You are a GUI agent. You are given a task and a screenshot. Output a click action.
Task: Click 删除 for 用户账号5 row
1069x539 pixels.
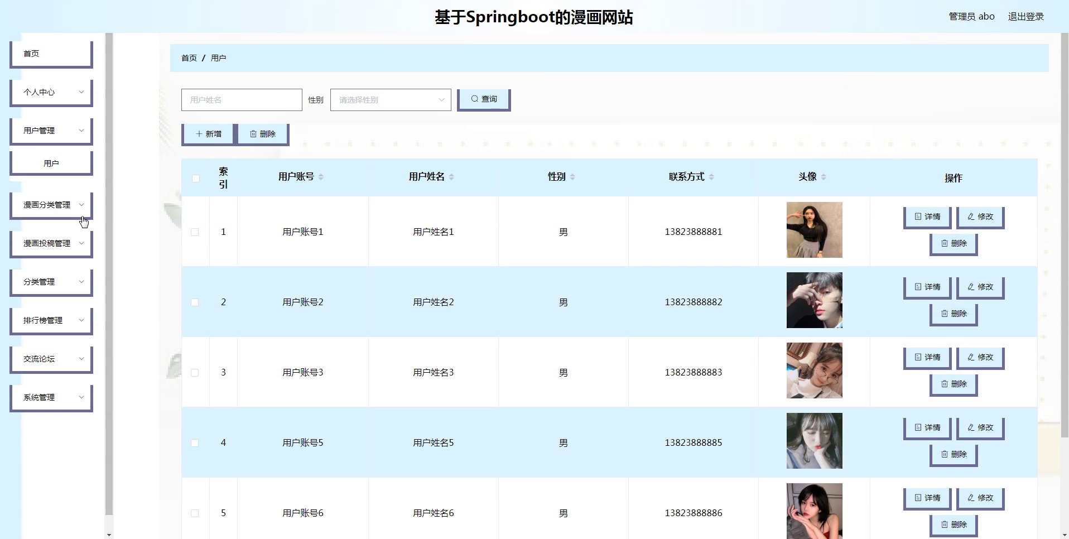click(x=954, y=455)
